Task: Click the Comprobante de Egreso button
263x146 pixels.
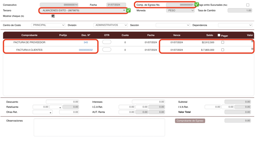Action: coord(190,121)
